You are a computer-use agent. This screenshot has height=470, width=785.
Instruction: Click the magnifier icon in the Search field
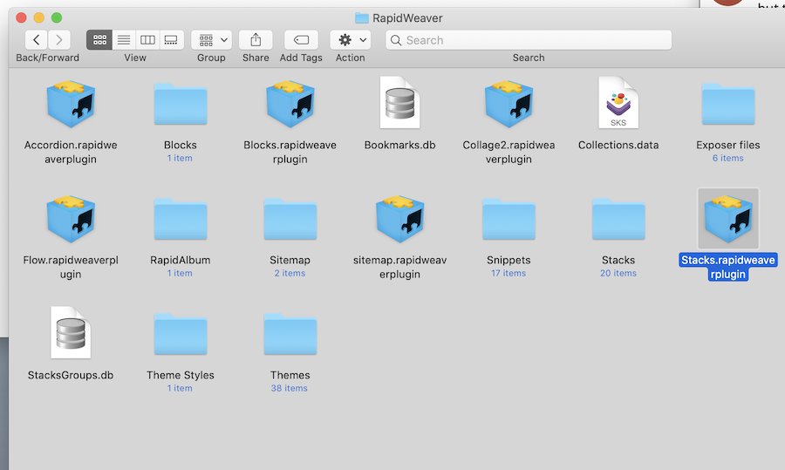click(395, 40)
